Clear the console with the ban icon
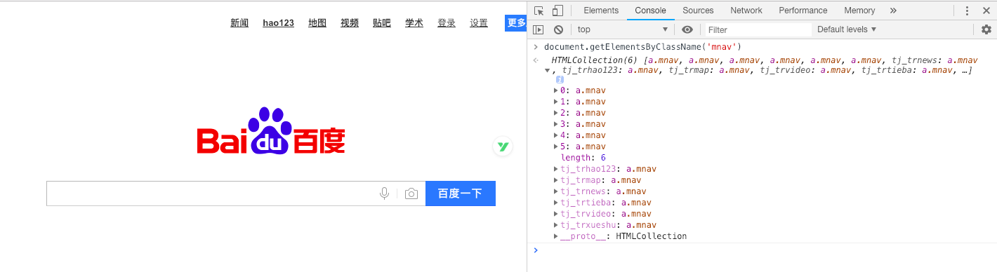 click(x=558, y=29)
